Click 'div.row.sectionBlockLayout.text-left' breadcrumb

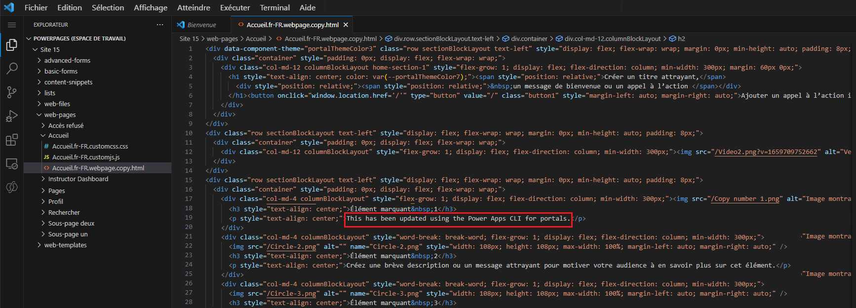click(x=443, y=38)
